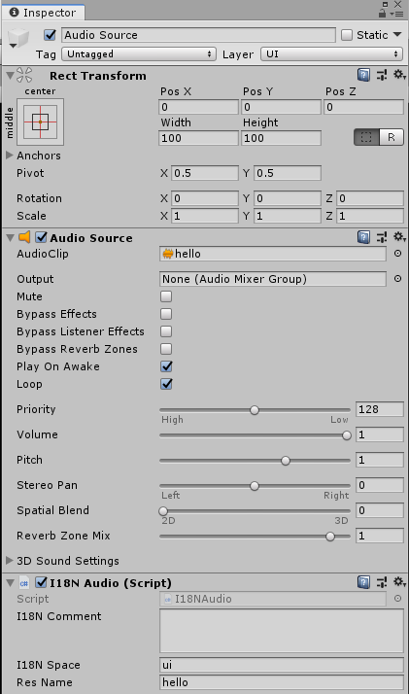
Task: Open the Layer dropdown showing UI
Action: 332,54
